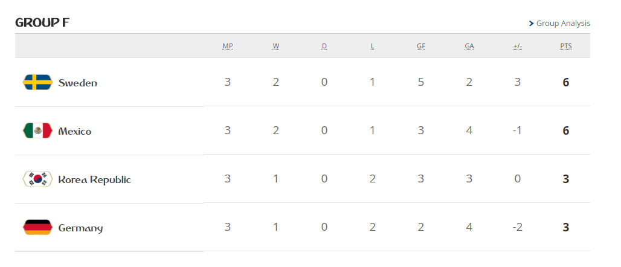
Task: Click the +/- goal difference header
Action: (517, 46)
